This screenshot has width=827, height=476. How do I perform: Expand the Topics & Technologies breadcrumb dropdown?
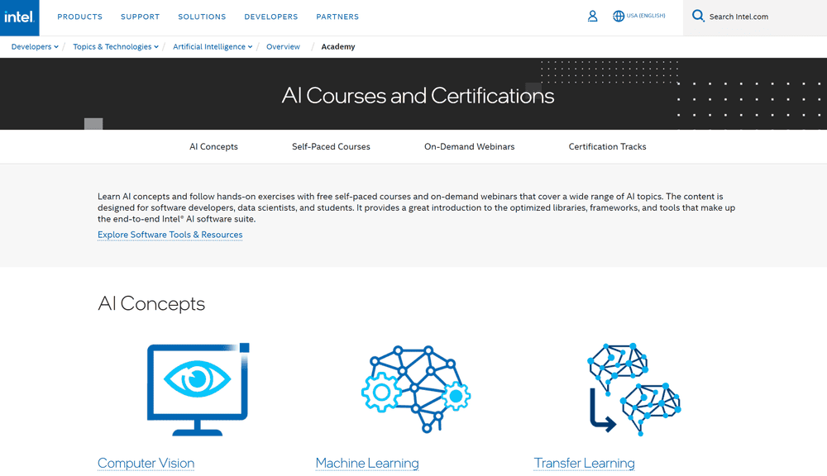[x=116, y=47]
